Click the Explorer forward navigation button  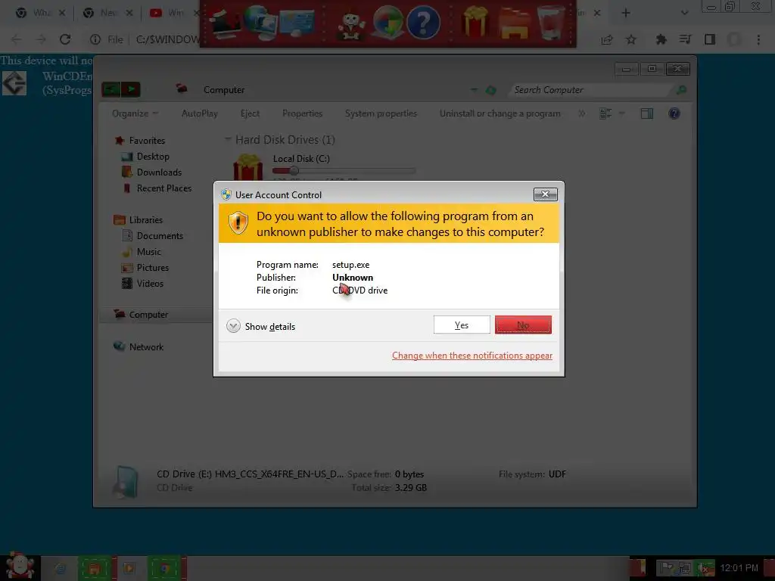click(x=131, y=89)
